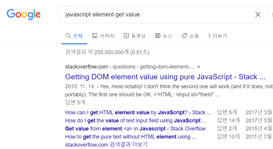The width and height of the screenshot is (273, 149).
Task: Click the play icon beside 동영상
Action: [126, 36]
